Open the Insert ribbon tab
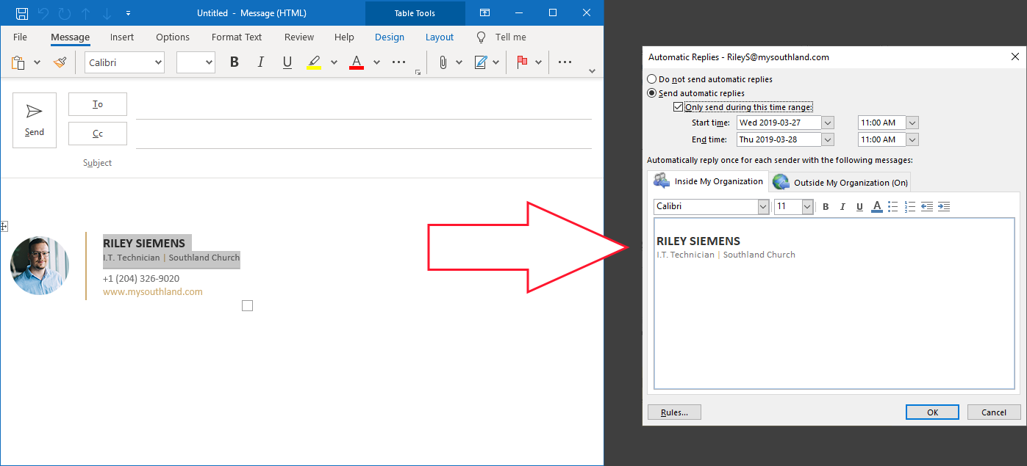Image resolution: width=1027 pixels, height=466 pixels. point(122,37)
